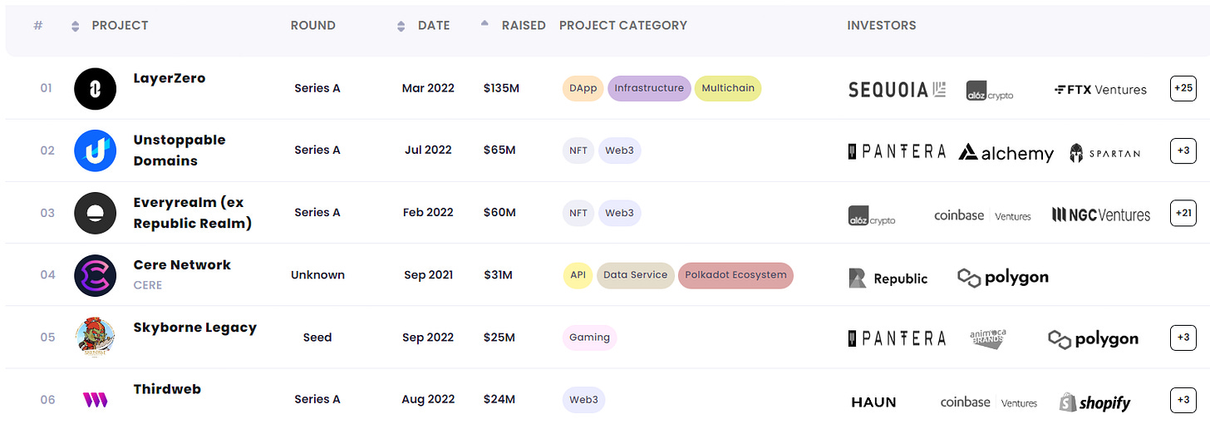This screenshot has height=424, width=1210.
Task: Click the Haun investor logo
Action: pyautogui.click(x=873, y=402)
